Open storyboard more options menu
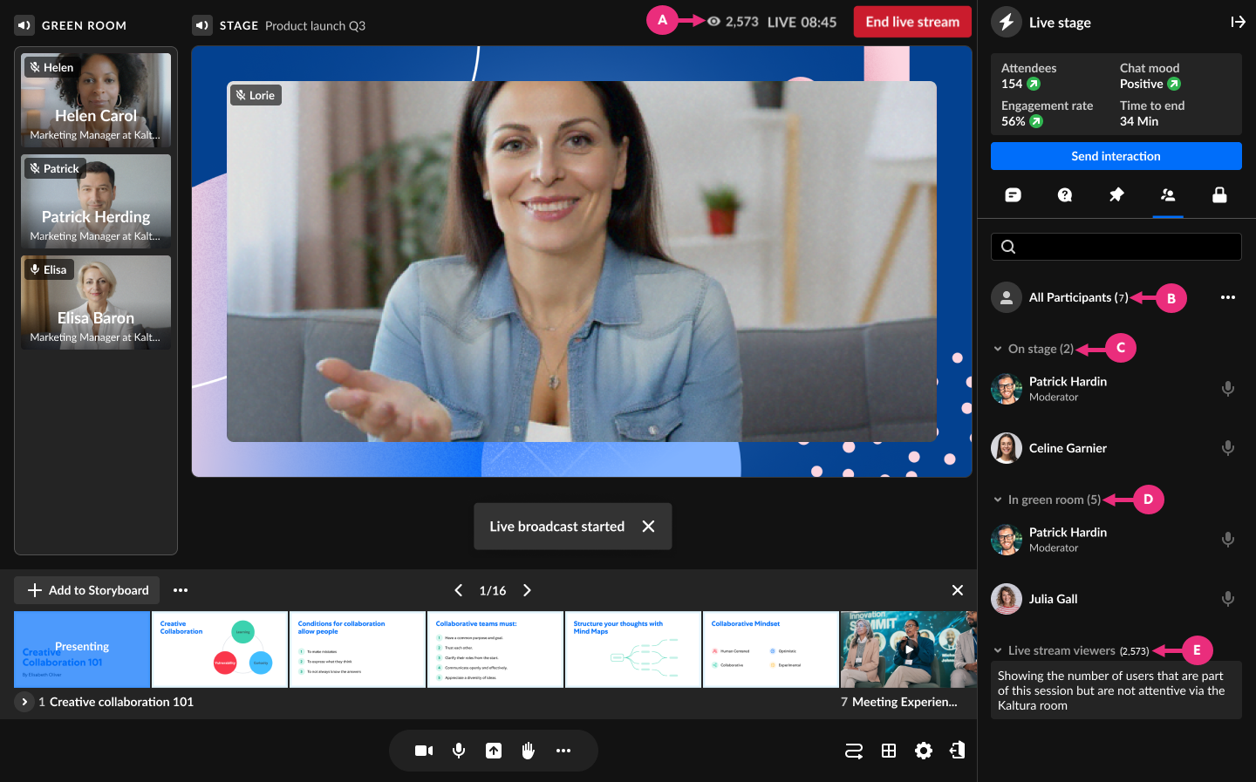This screenshot has height=782, width=1256. coord(181,590)
